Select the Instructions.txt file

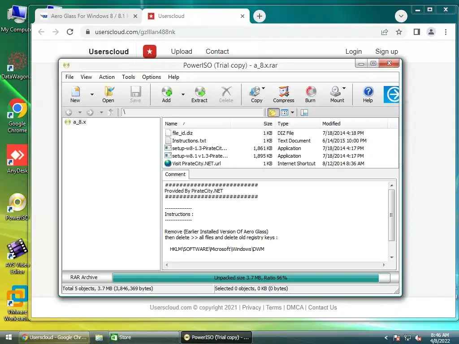coord(189,141)
